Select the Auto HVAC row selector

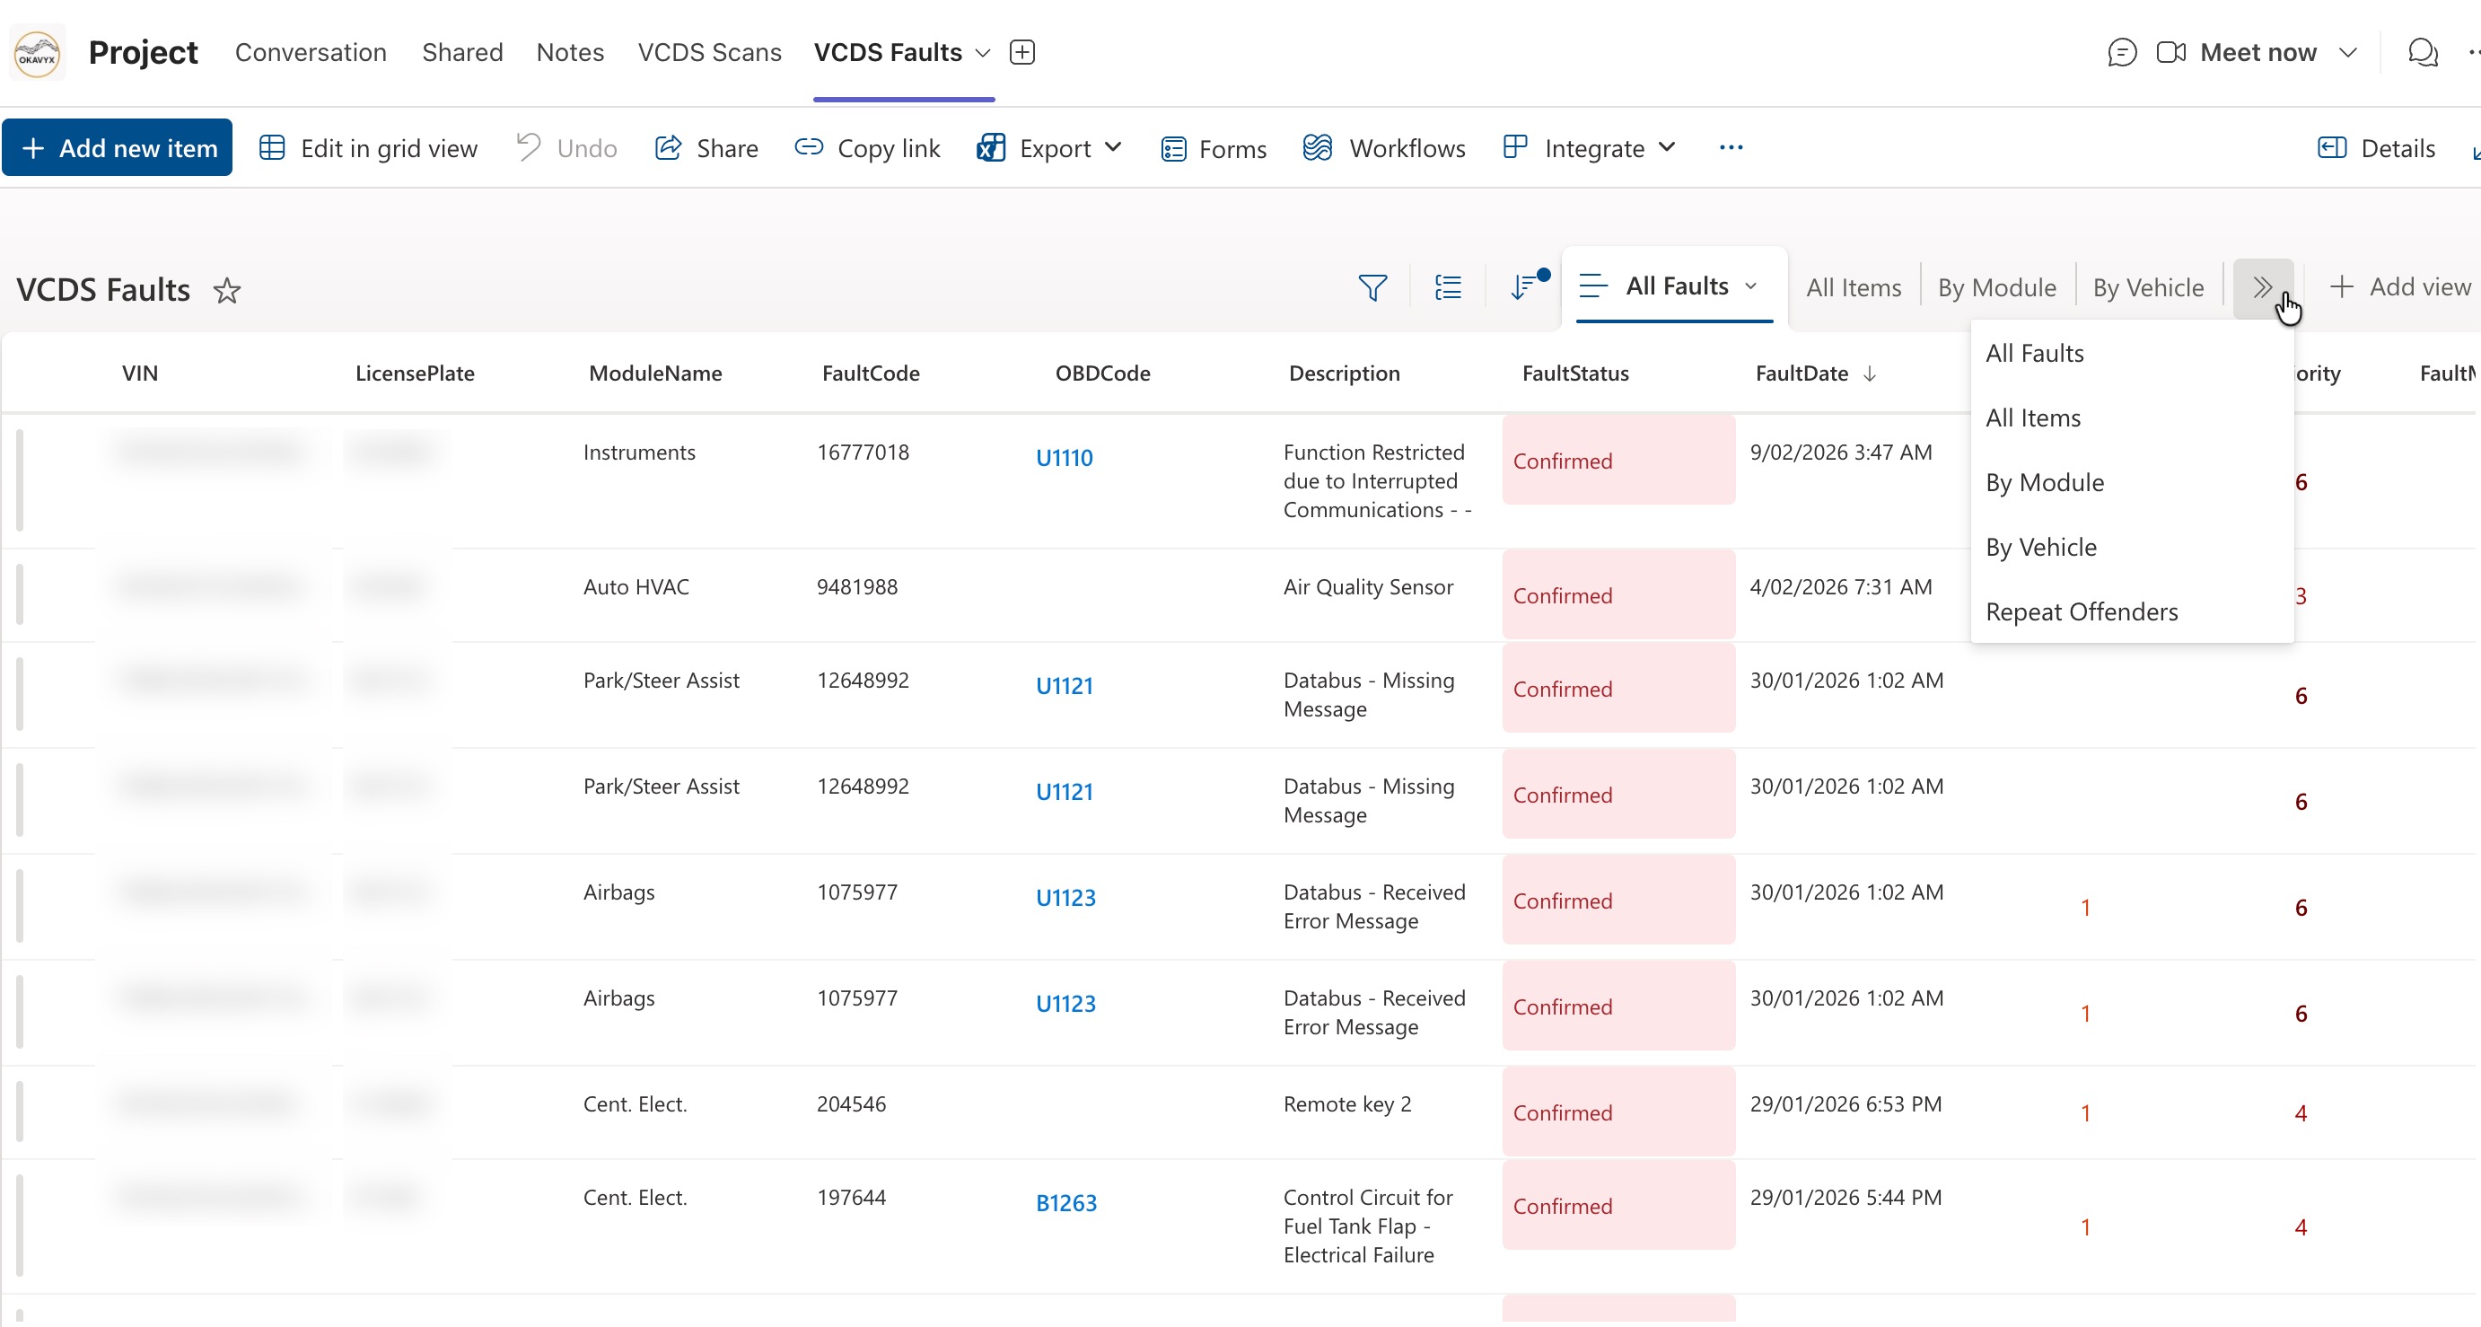[x=19, y=594]
